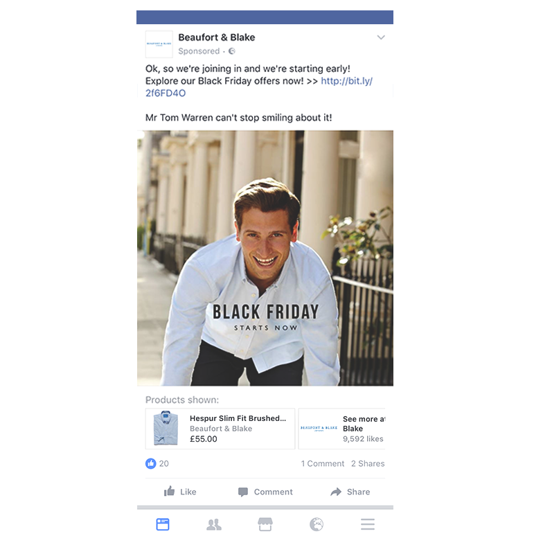Open the Black Friday ad photo
Image resolution: width=534 pixels, height=554 pixels.
pyautogui.click(x=265, y=258)
